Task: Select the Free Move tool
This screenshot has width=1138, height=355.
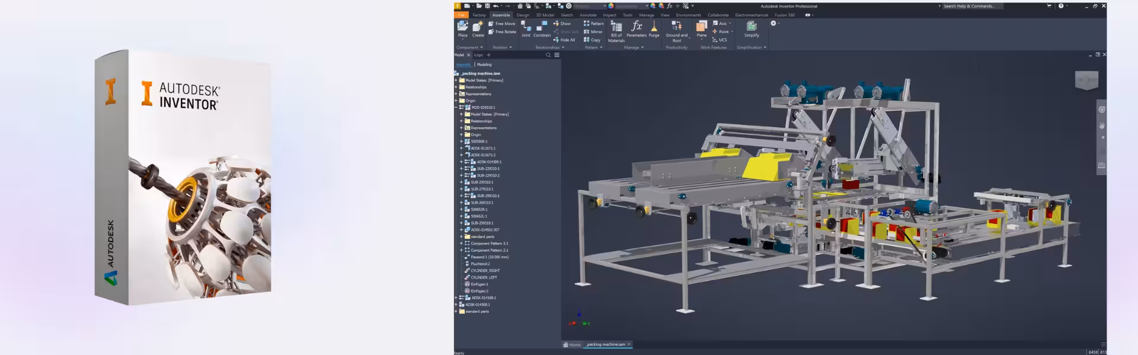Action: point(501,24)
